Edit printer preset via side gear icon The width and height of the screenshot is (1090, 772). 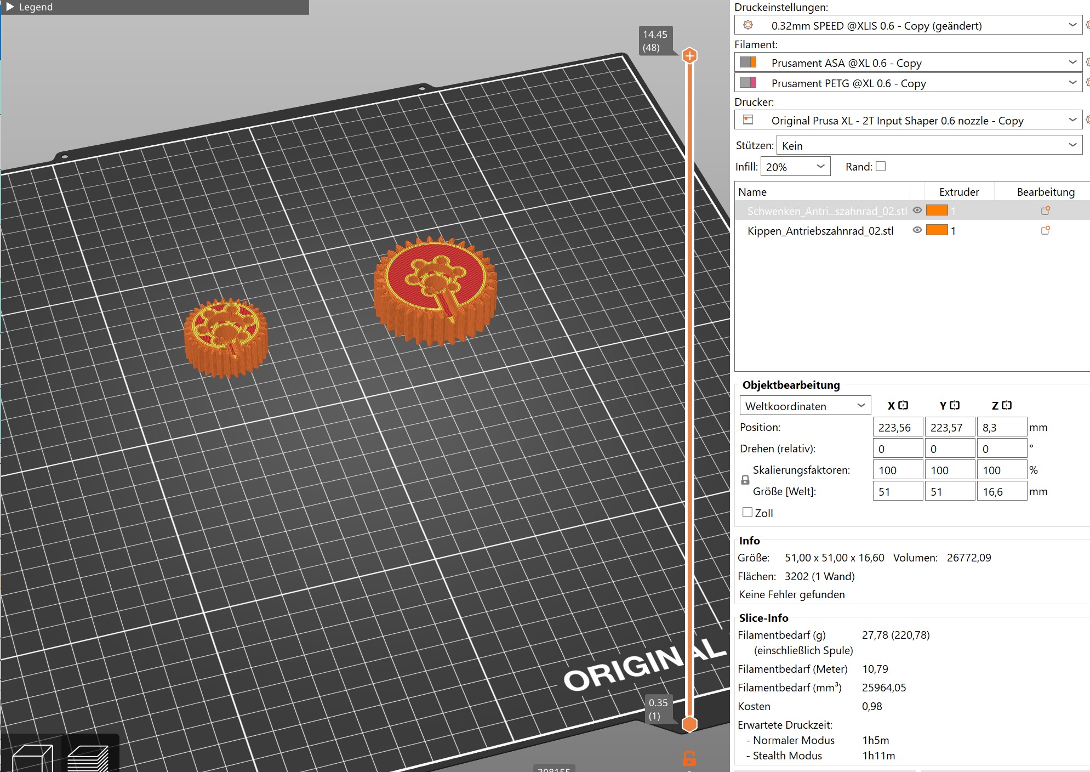pos(1087,120)
